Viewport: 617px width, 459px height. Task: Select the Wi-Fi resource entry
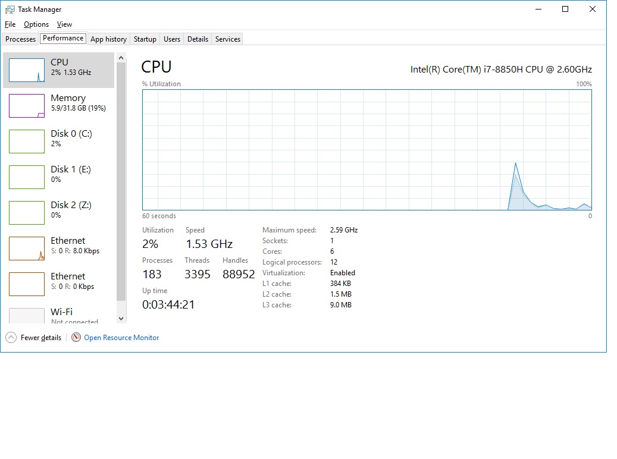point(59,315)
